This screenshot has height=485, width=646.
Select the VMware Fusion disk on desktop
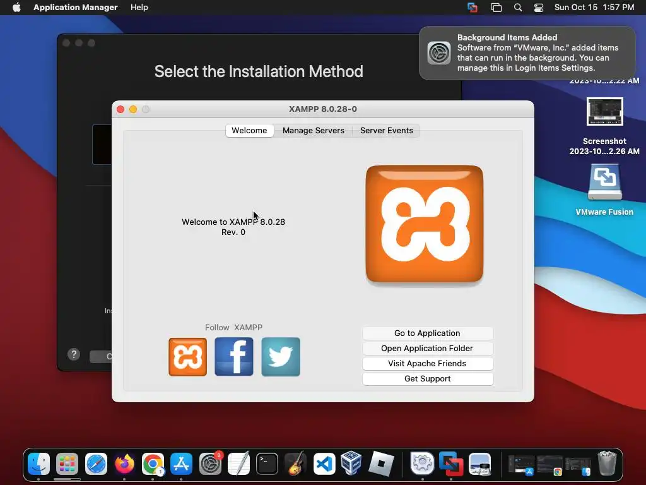point(604,189)
